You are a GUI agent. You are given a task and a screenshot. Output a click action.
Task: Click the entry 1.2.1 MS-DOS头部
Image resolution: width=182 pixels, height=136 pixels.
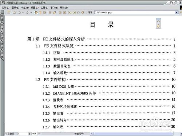[x=58, y=86]
